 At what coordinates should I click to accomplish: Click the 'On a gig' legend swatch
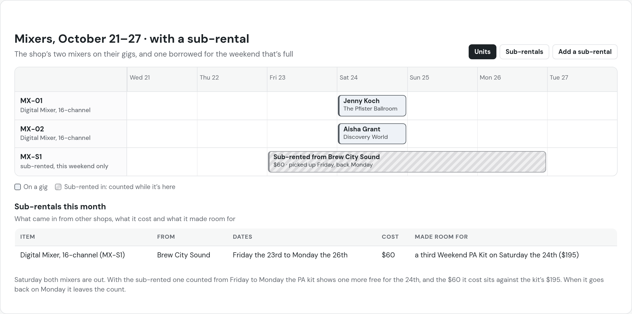[18, 187]
